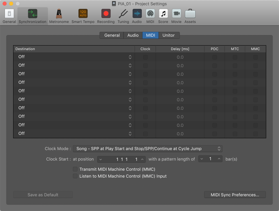Toggle Clock checkbox in first destination row
Image resolution: width=279 pixels, height=211 pixels.
(145, 57)
